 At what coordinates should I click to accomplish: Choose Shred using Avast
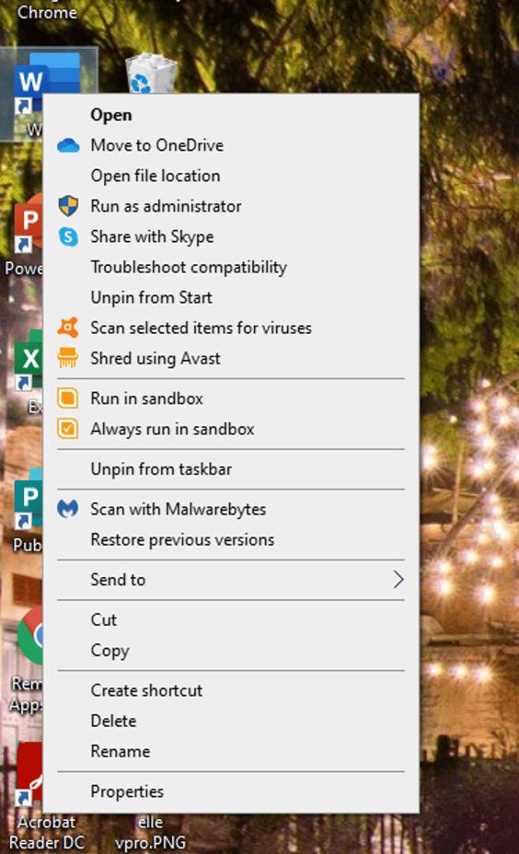pyautogui.click(x=231, y=359)
